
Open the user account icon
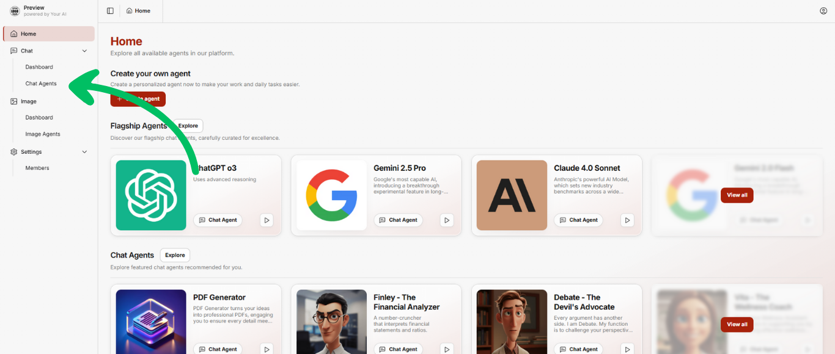pyautogui.click(x=823, y=11)
